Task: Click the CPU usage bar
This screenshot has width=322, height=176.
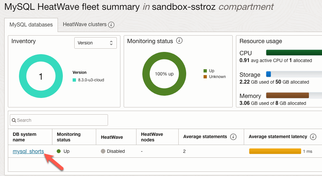Action: pos(294,53)
